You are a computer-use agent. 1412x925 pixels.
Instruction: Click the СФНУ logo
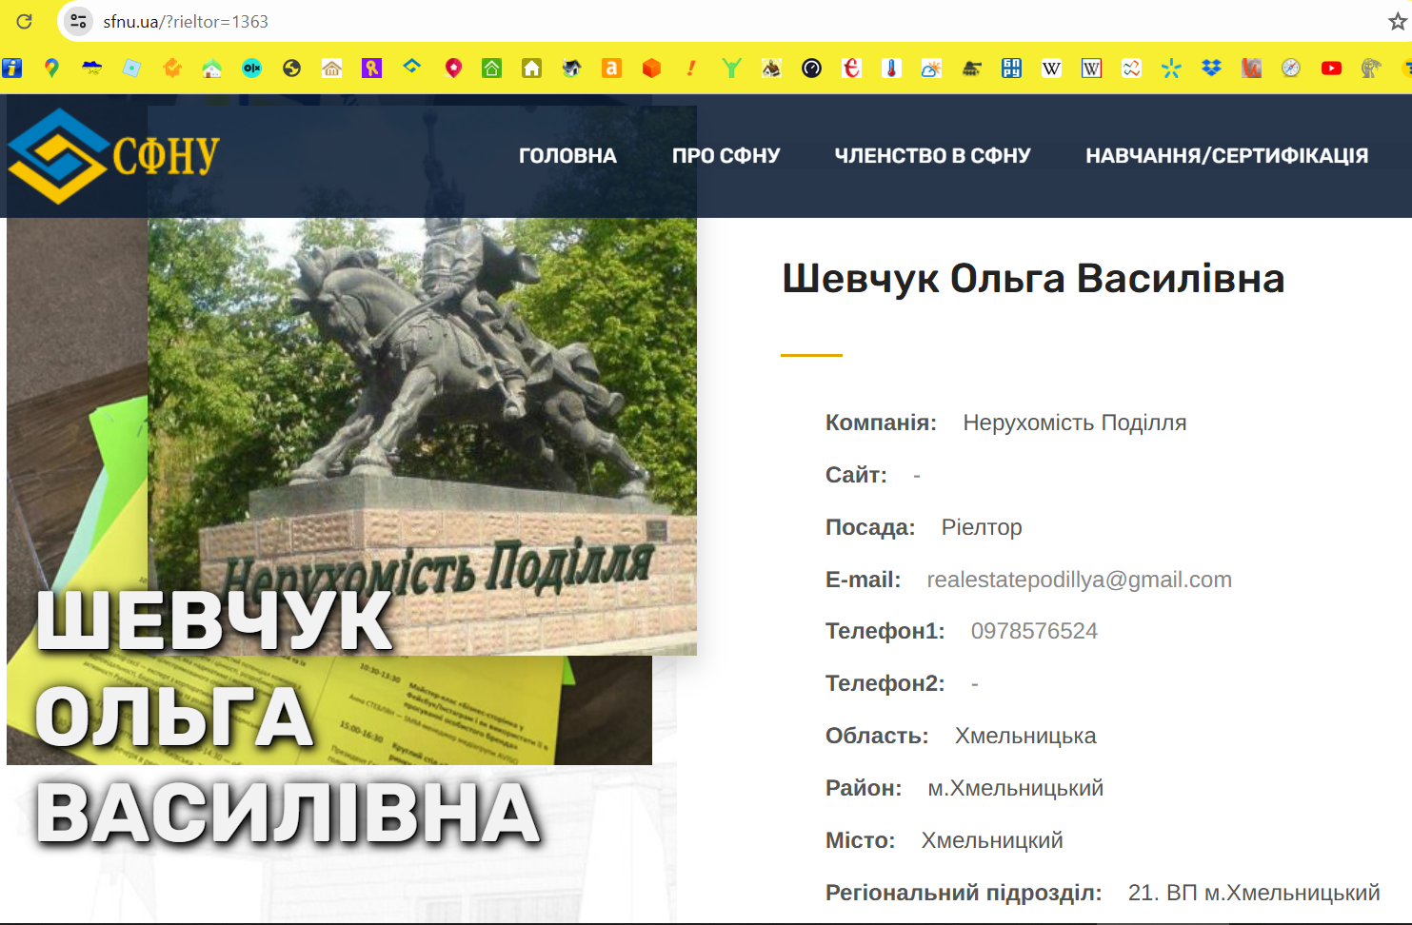[x=114, y=156]
